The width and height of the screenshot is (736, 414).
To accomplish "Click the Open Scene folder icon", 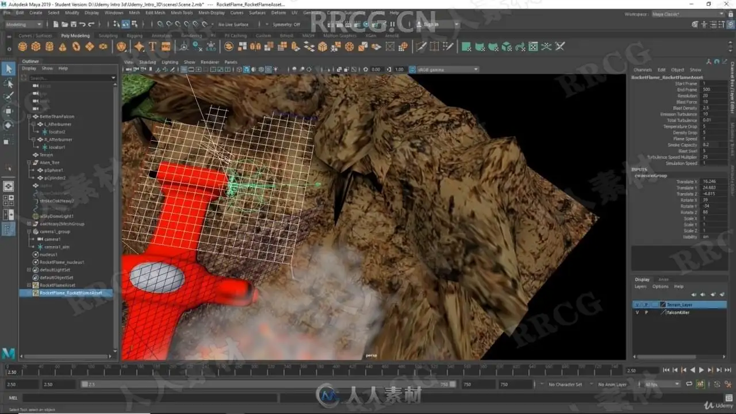I will click(x=64, y=25).
